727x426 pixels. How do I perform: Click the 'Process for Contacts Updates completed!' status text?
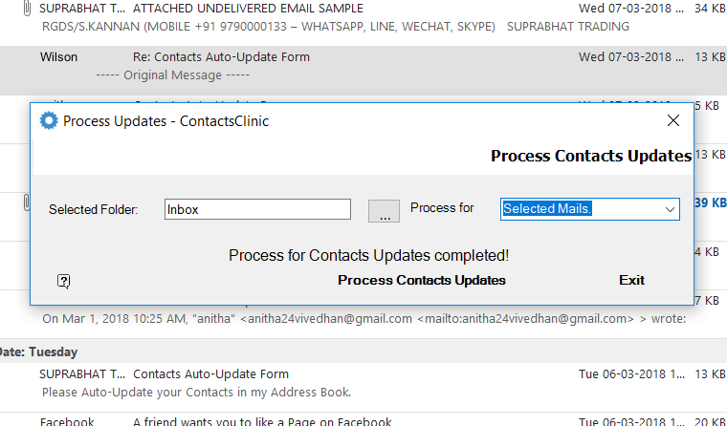368,256
